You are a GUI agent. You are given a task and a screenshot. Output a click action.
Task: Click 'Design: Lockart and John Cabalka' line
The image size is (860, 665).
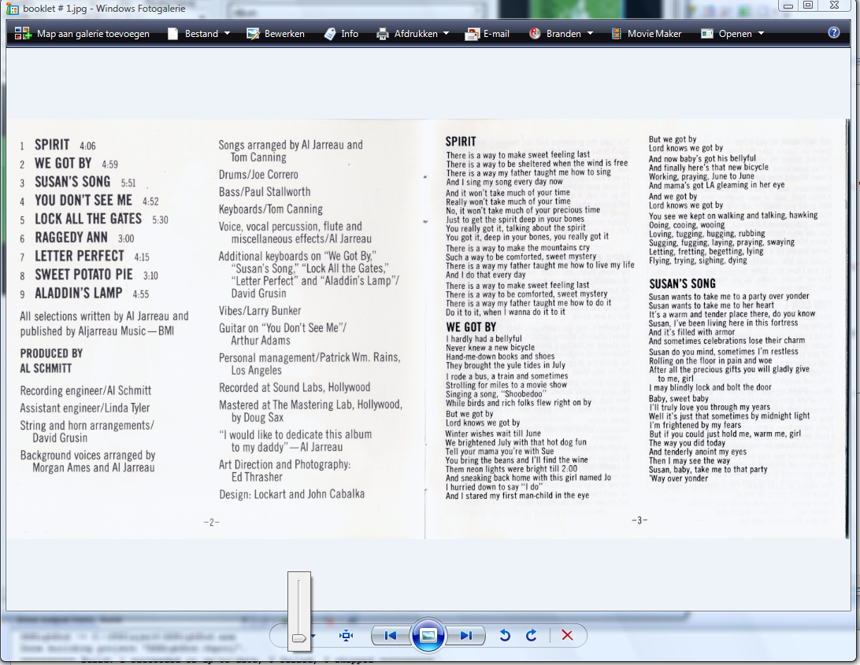(x=291, y=494)
